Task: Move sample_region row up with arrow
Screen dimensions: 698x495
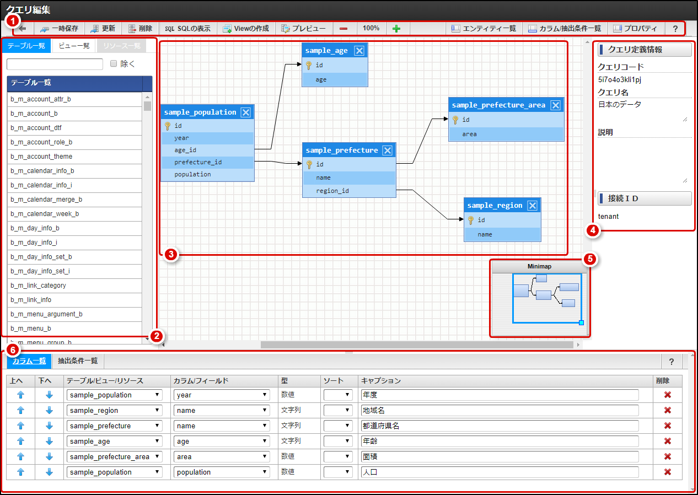Action: tap(21, 410)
